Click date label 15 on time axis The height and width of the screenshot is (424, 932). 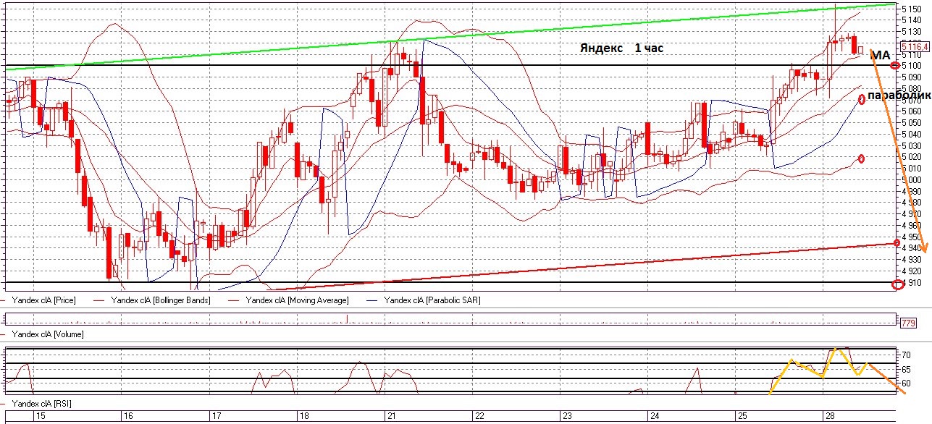(x=41, y=416)
